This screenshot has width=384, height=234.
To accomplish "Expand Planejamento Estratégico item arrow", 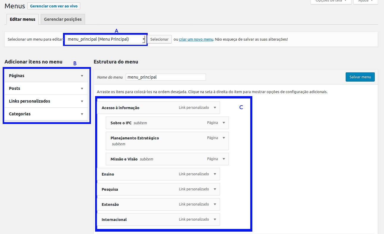I will coord(224,138).
